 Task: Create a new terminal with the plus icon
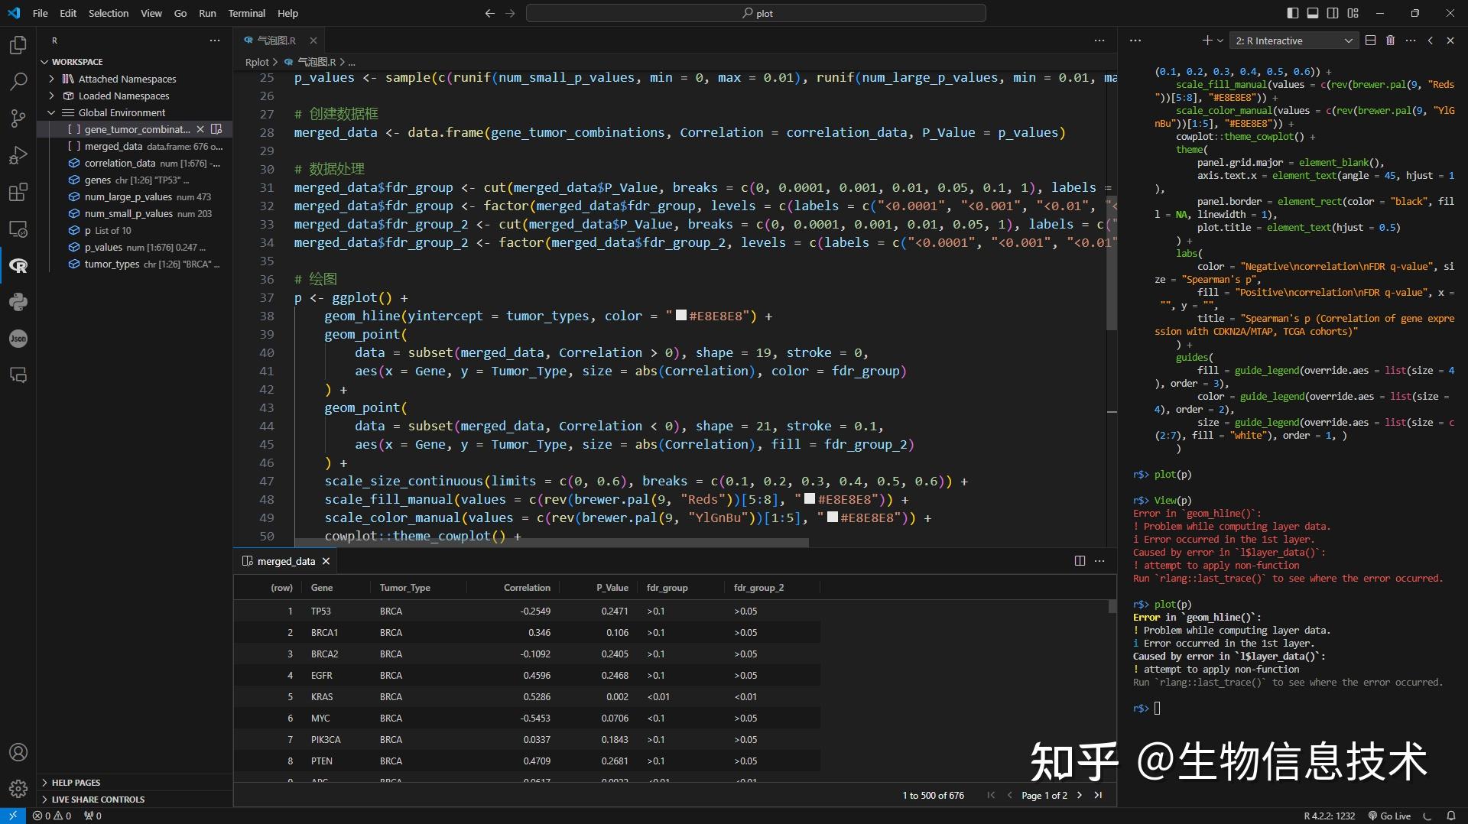click(x=1206, y=40)
